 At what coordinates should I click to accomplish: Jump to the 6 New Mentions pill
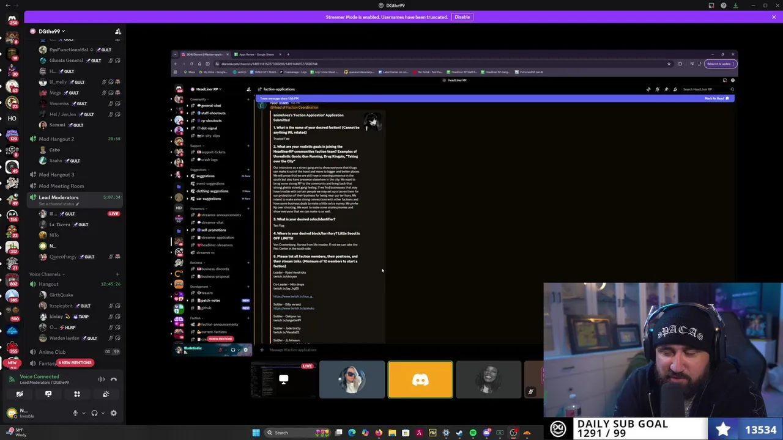75,362
